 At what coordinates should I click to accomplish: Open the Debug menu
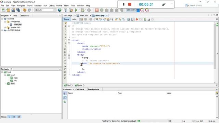(x=52, y=5)
